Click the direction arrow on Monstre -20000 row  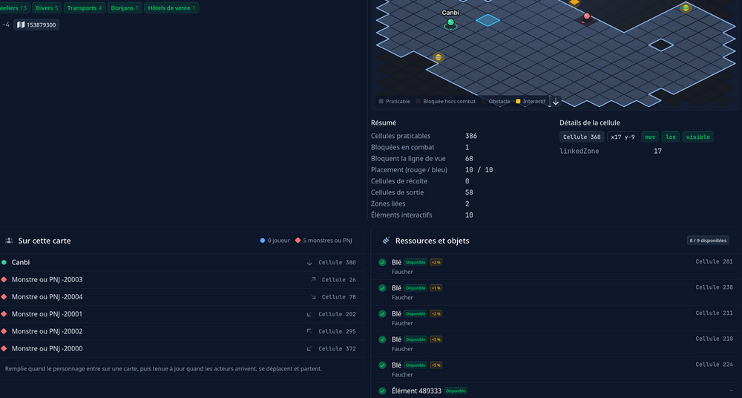(309, 349)
